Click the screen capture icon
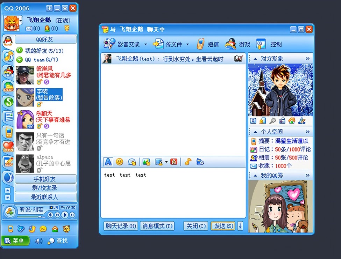 pyautogui.click(x=159, y=162)
